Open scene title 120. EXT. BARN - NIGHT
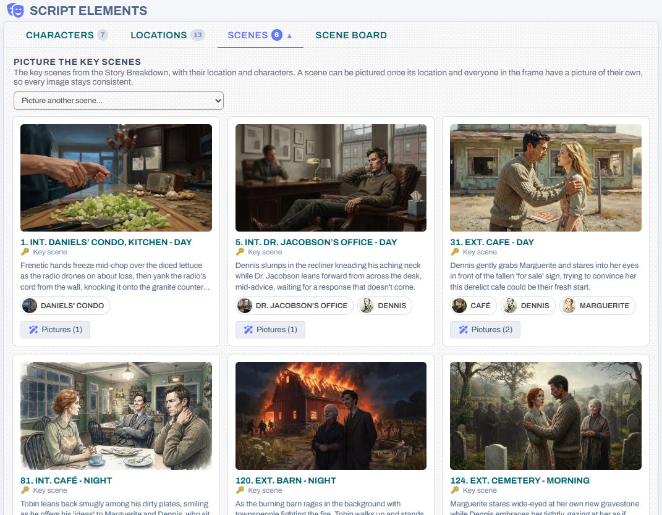The height and width of the screenshot is (515, 662). [x=286, y=480]
